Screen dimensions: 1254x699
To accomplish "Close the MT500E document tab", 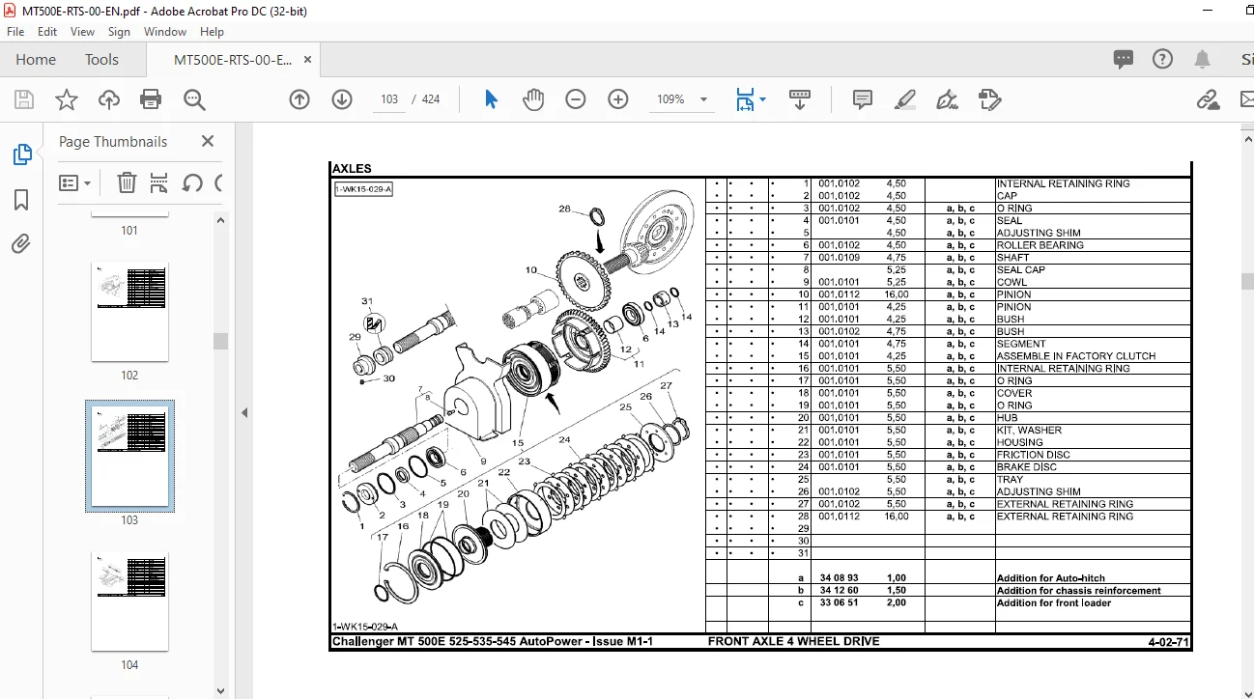I will (x=308, y=60).
